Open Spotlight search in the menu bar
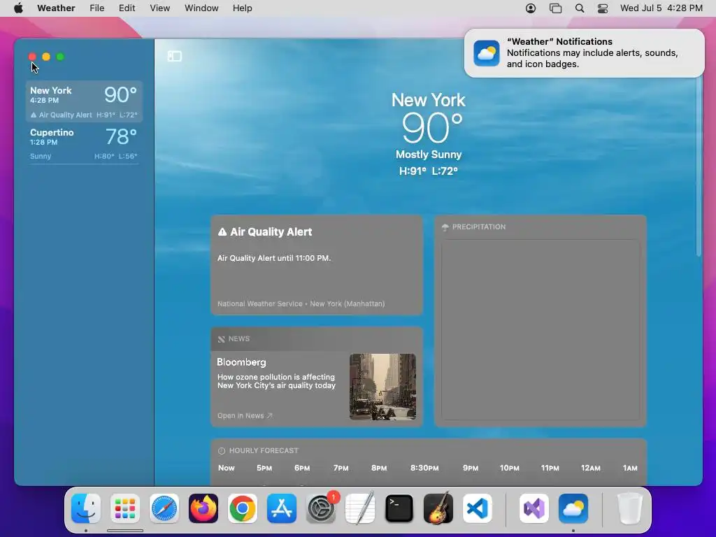Image resolution: width=716 pixels, height=537 pixels. [580, 8]
